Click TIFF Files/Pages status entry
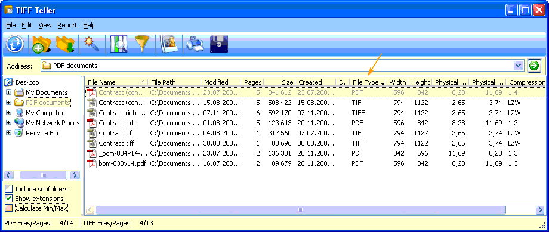This screenshot has width=549, height=232. [118, 223]
